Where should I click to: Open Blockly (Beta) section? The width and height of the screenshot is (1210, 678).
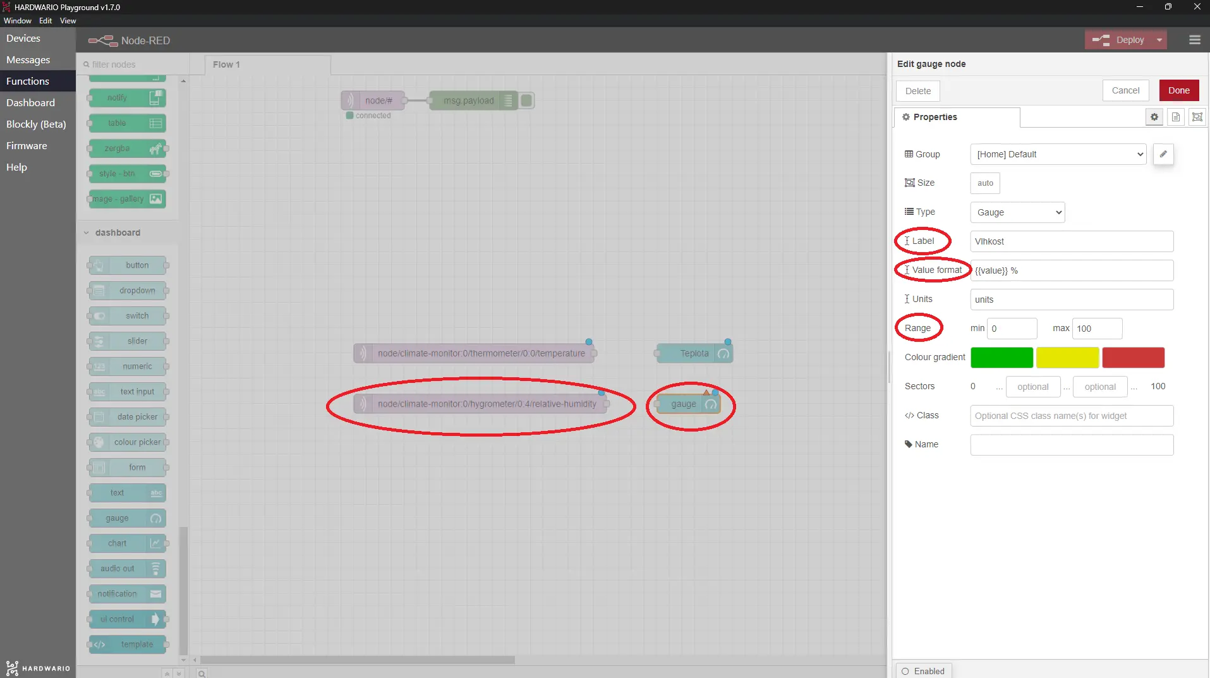coord(38,124)
